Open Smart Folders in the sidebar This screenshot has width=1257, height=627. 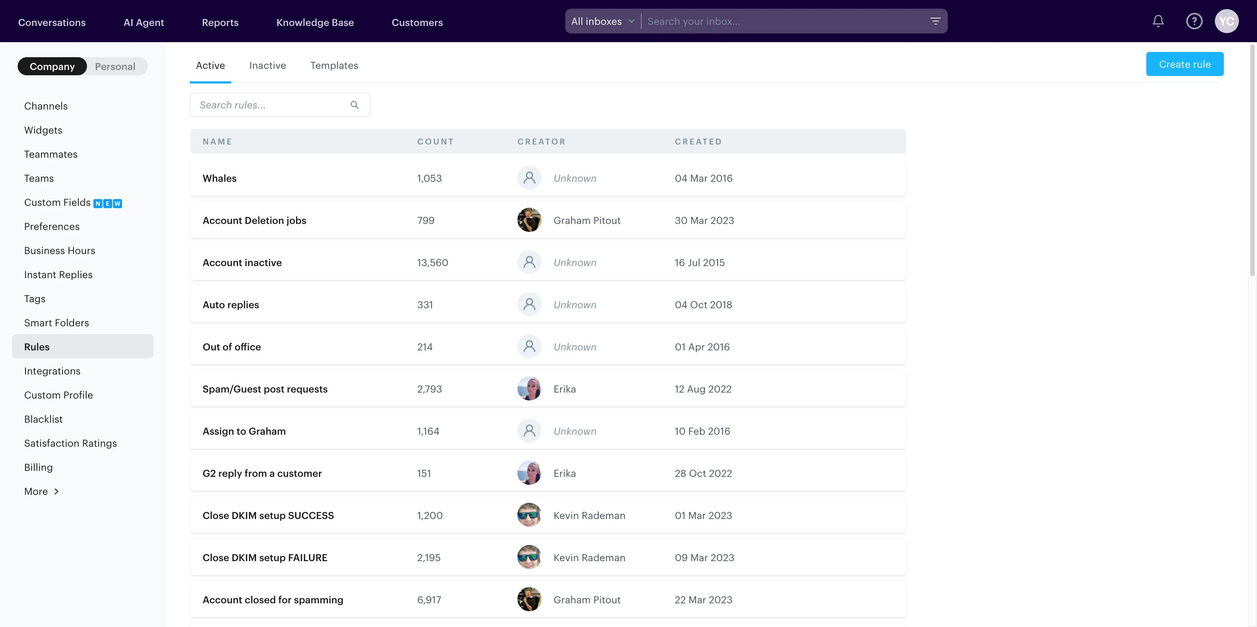[x=56, y=322]
